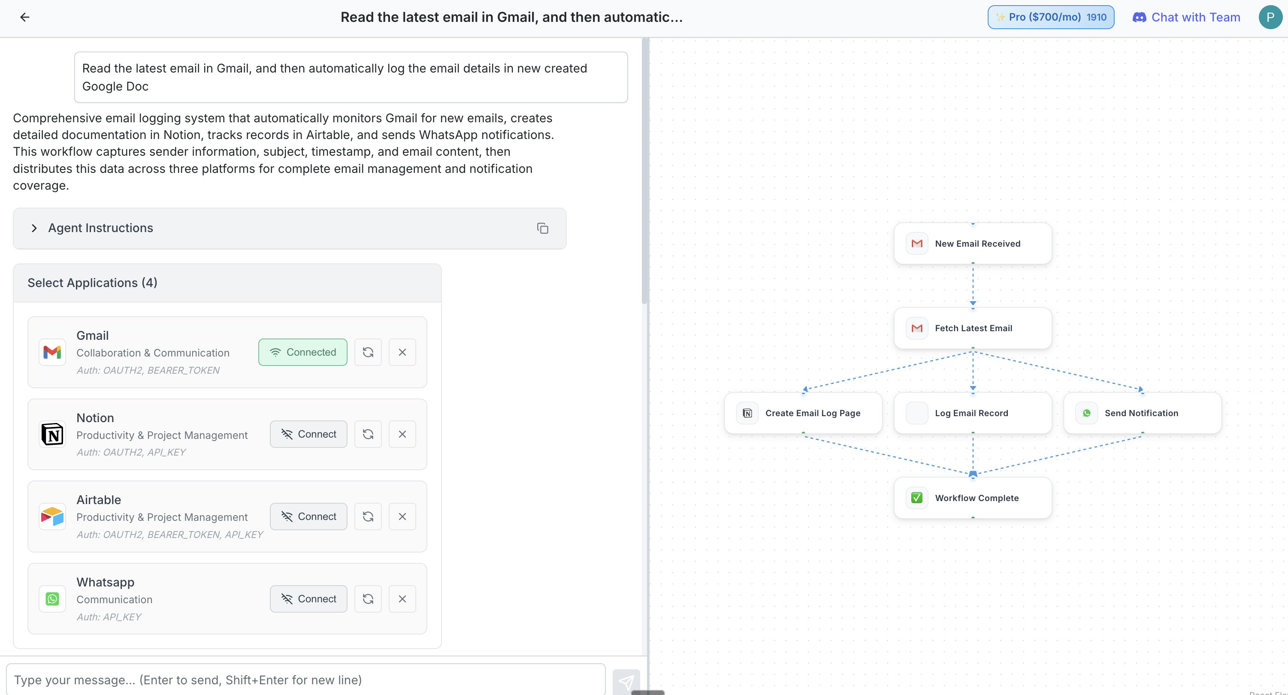Select the Fetch Latest Email node
The height and width of the screenshot is (695, 1288).
pyautogui.click(x=973, y=329)
